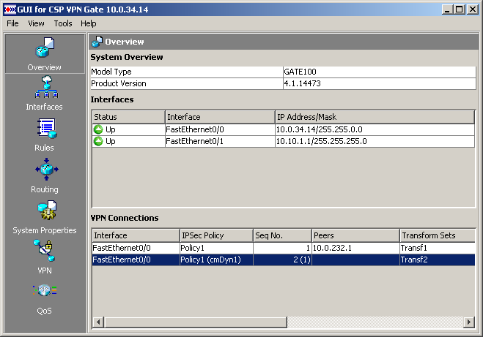This screenshot has height=337, width=483.
Task: Click the application logo in title bar
Action: (10, 10)
